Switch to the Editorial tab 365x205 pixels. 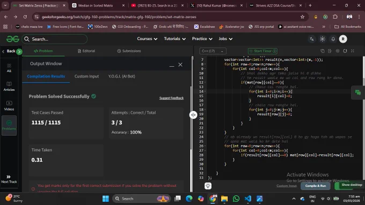pyautogui.click(x=86, y=51)
